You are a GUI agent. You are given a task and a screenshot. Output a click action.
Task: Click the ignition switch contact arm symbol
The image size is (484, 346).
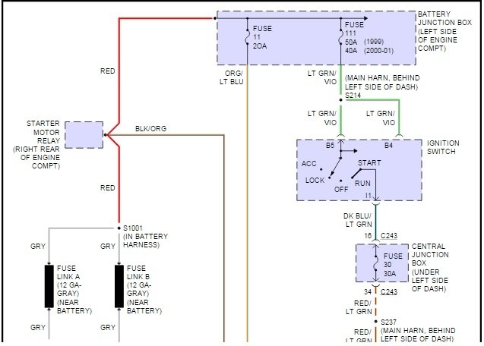click(335, 168)
